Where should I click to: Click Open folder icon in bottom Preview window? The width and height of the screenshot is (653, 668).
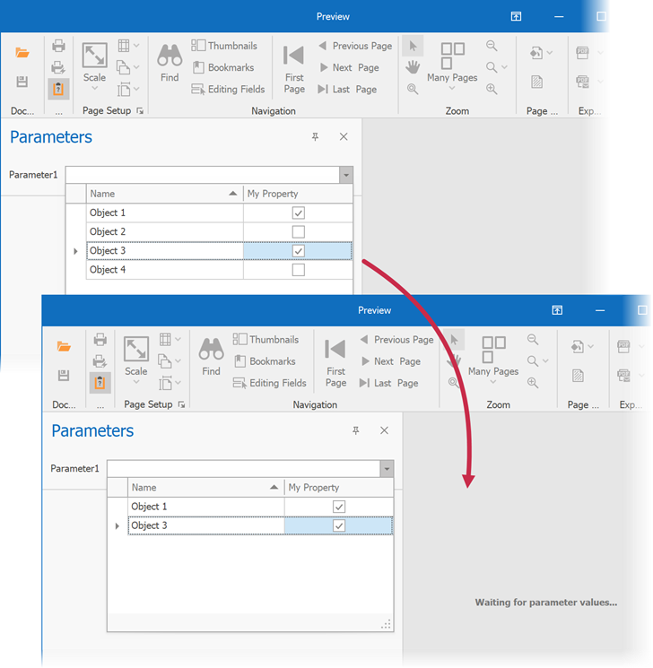tap(64, 346)
